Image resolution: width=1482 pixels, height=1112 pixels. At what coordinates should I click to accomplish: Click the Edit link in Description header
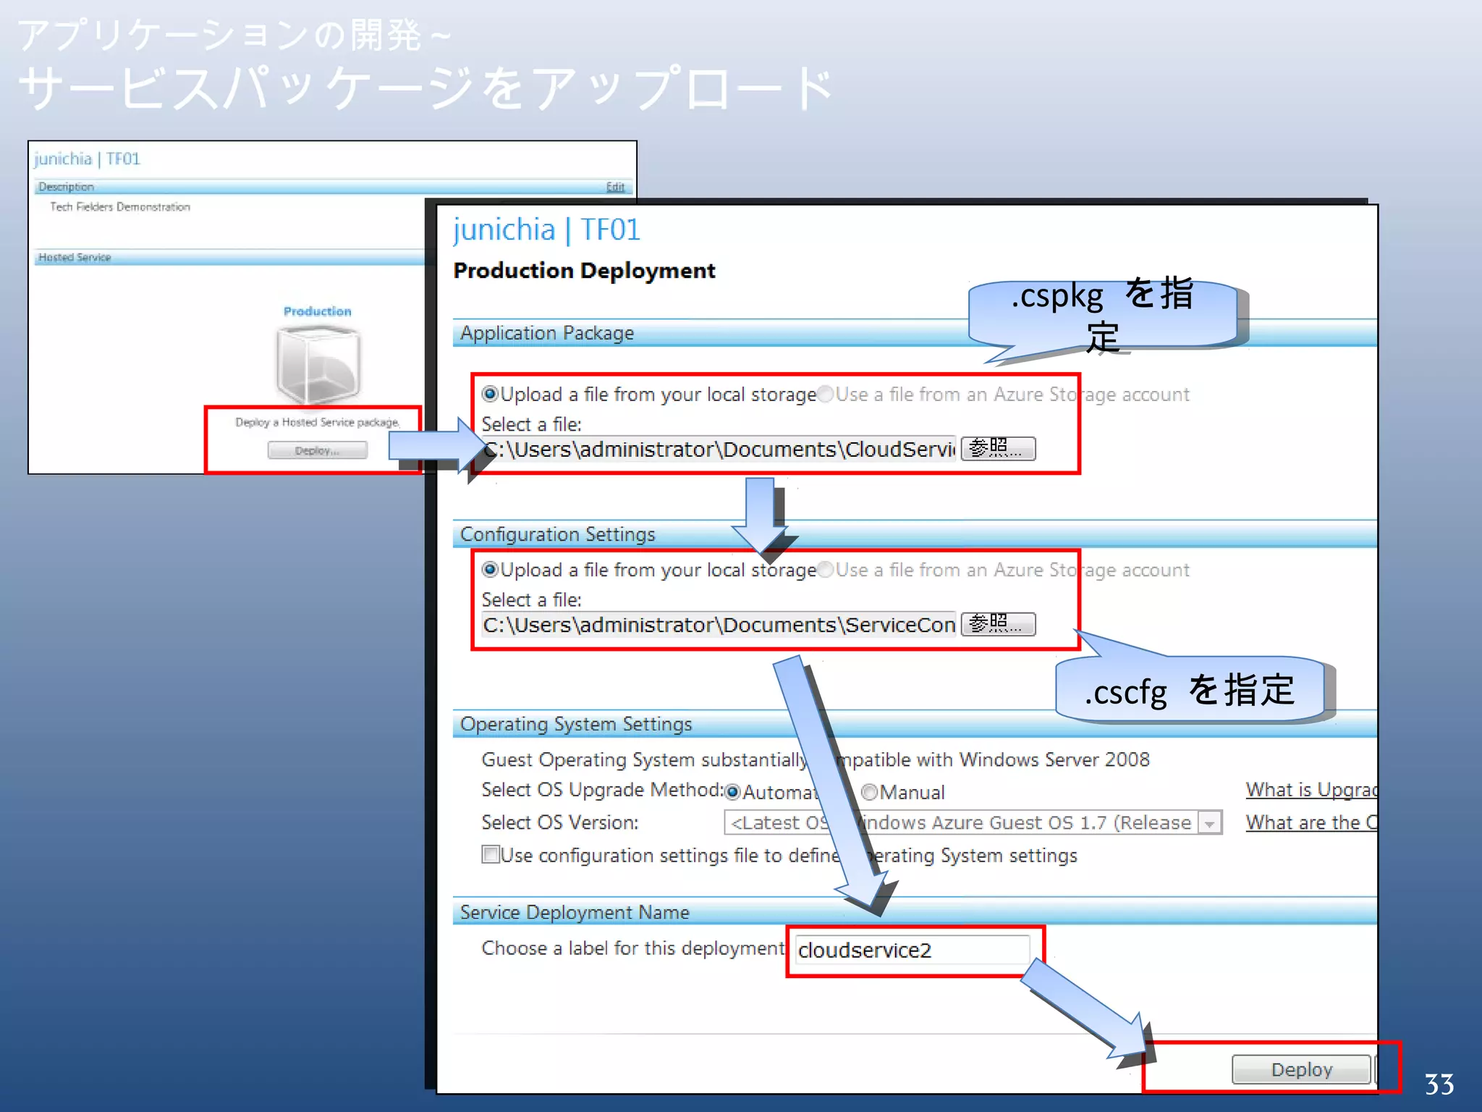point(615,187)
